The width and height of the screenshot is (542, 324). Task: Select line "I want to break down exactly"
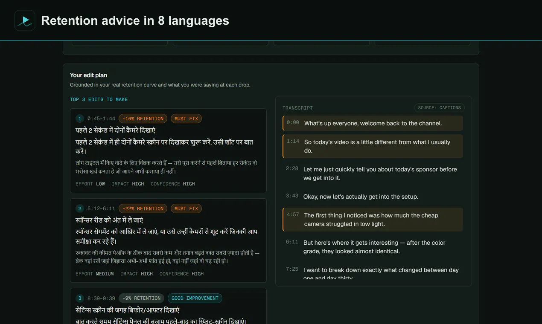381,274
